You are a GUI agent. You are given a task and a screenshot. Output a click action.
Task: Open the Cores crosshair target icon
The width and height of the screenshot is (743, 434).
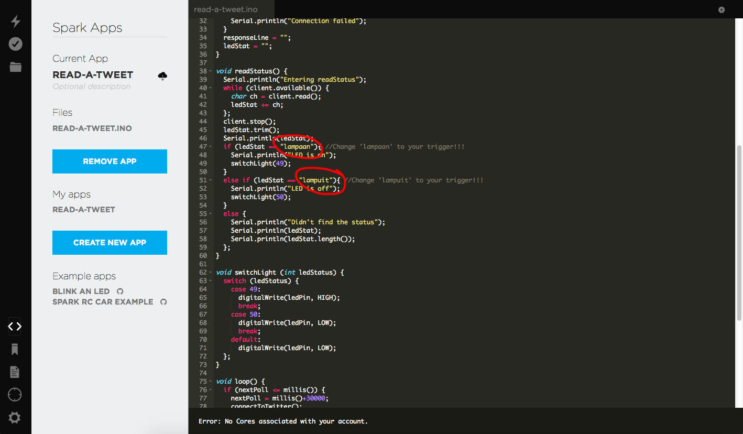click(15, 395)
